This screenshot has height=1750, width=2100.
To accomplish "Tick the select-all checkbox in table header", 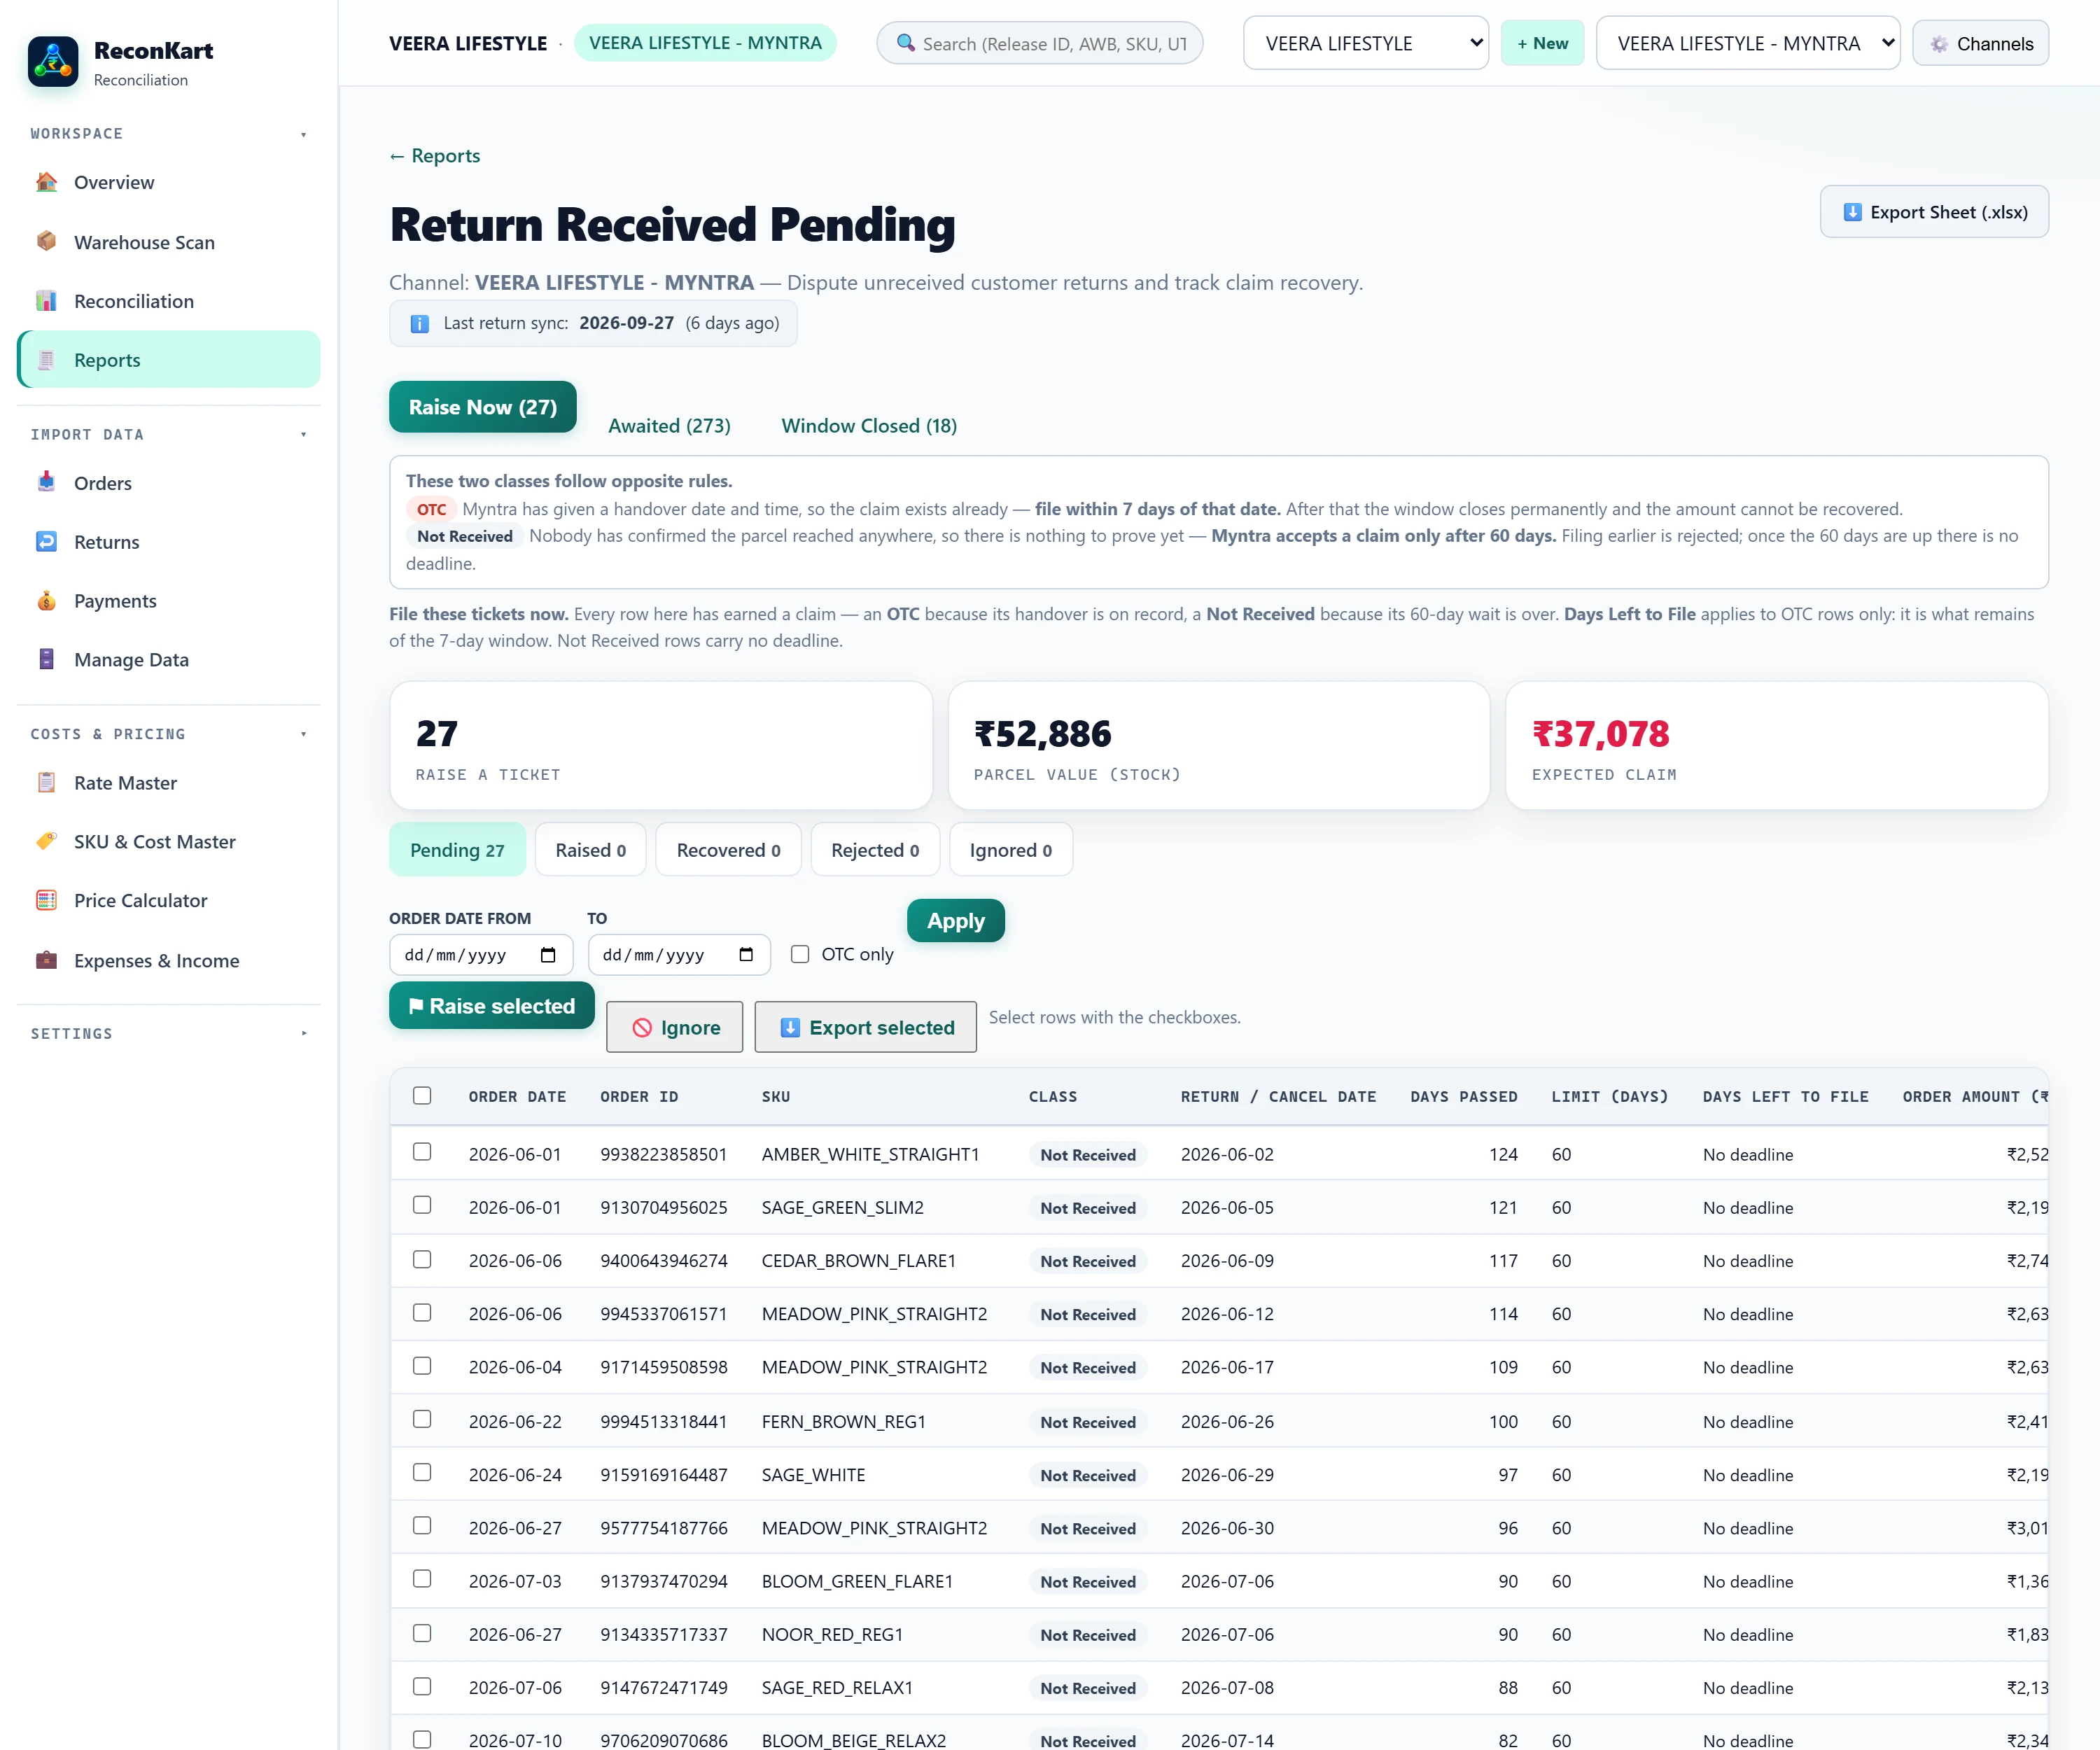I will point(422,1096).
